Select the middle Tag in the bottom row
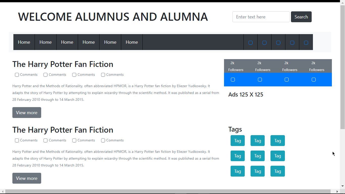 258,171
